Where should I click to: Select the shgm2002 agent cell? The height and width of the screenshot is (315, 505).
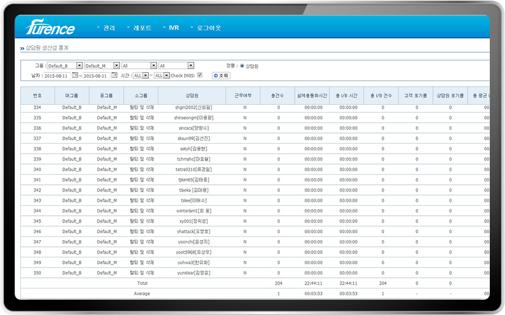tap(194, 108)
